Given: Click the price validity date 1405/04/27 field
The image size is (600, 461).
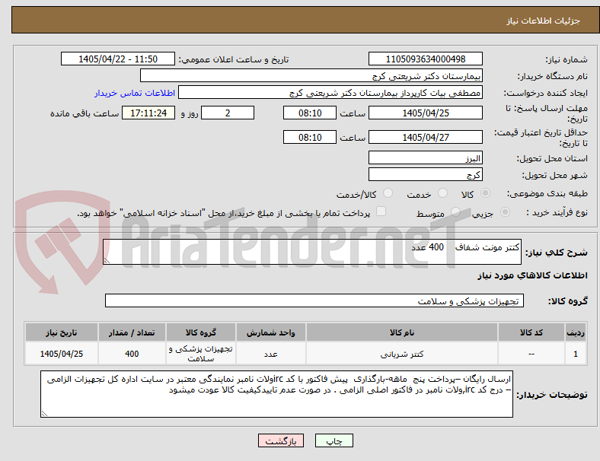Looking at the screenshot, I should 426,137.
